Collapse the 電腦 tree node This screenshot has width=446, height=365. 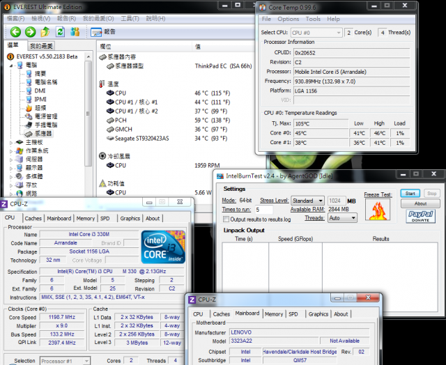(x=11, y=65)
